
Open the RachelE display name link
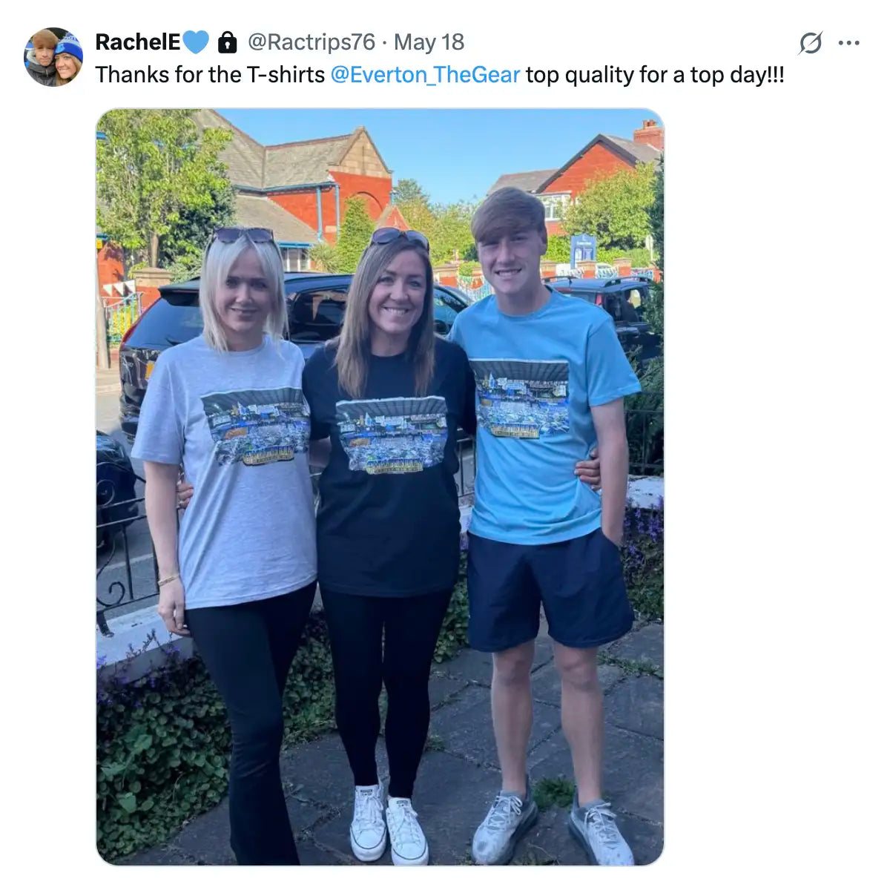click(138, 42)
